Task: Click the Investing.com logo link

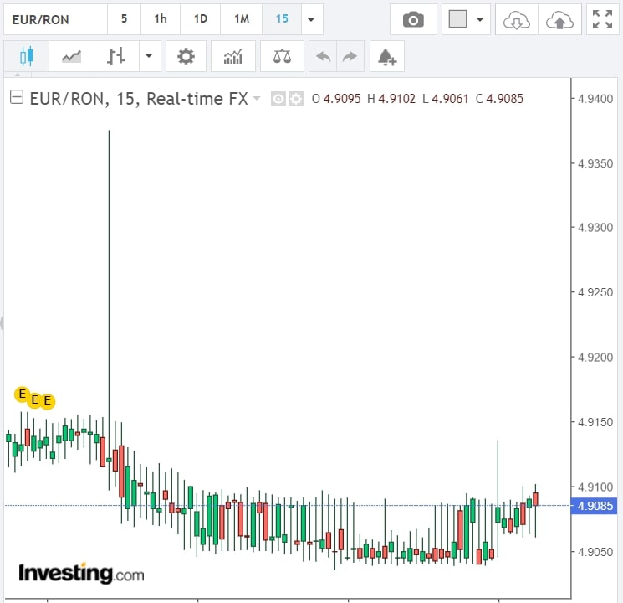Action: [x=81, y=574]
